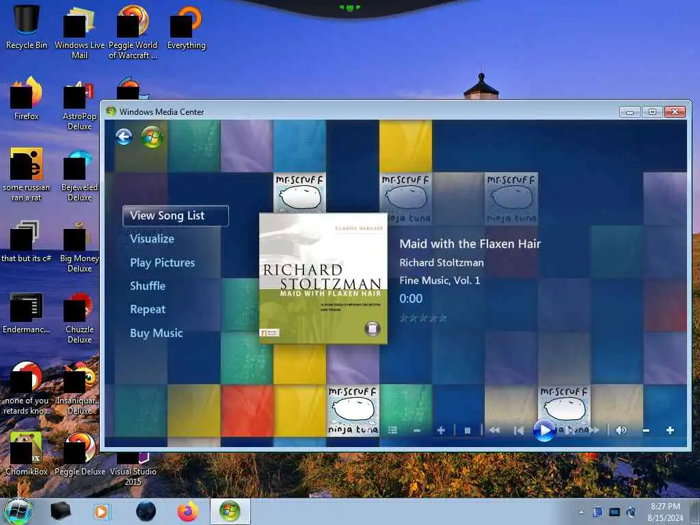Raise volume with the plus button
700x525 pixels.
[x=670, y=431]
